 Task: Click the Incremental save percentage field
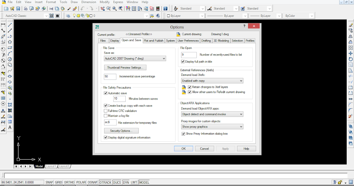(x=110, y=76)
